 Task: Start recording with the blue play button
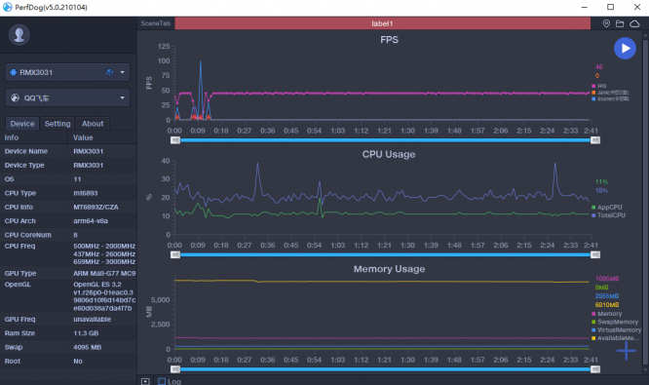coord(625,49)
